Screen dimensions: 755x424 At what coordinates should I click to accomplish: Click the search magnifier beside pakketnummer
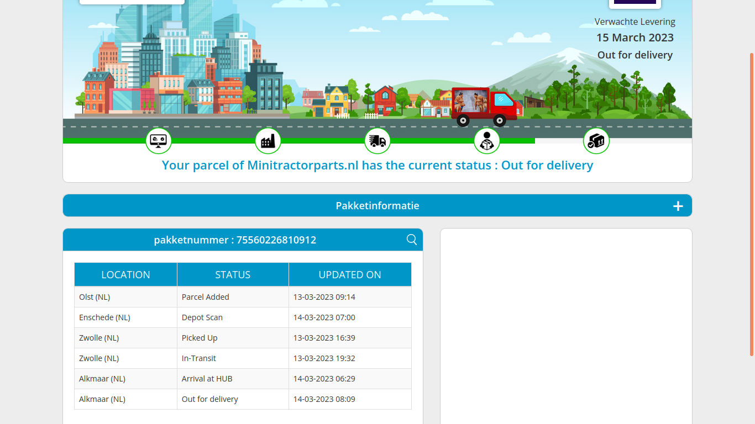pyautogui.click(x=412, y=239)
